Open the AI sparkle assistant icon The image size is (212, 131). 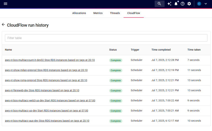click(169, 4)
